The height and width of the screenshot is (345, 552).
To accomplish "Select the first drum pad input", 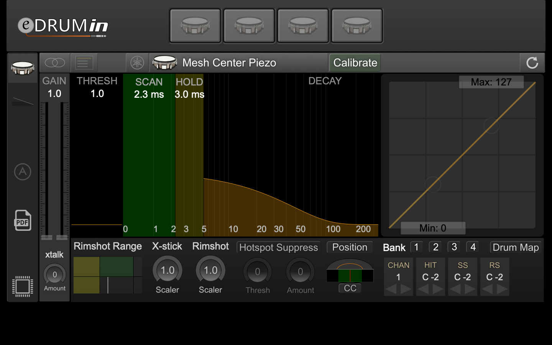I will (x=195, y=26).
